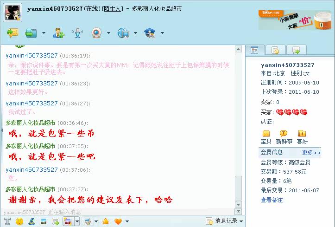Click the add friend icon
Screen dimensions: 335x227
point(58,33)
